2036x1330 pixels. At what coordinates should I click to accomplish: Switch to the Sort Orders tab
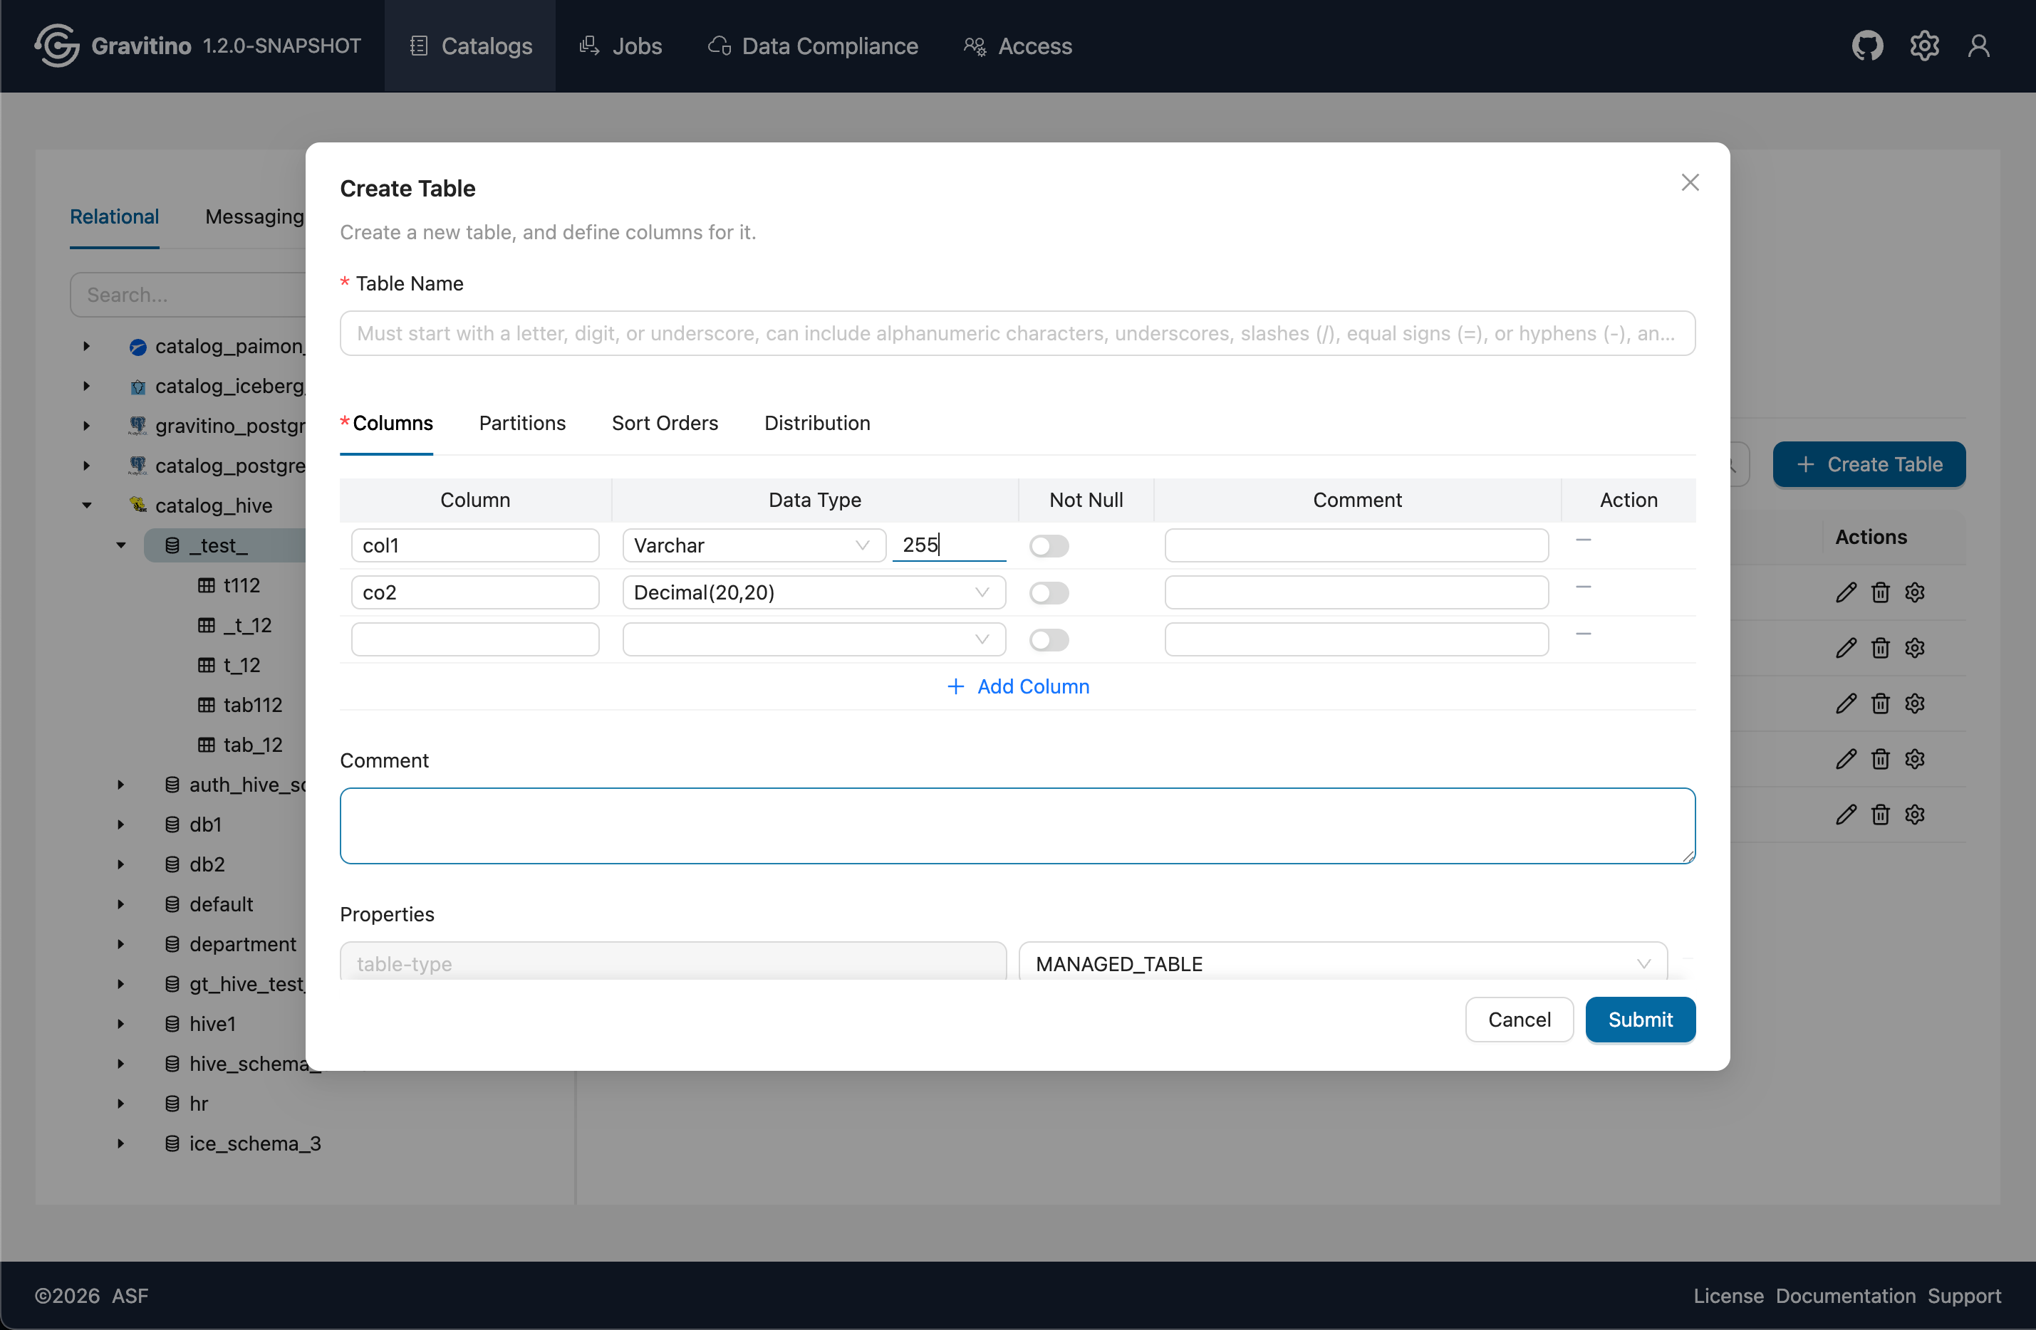(x=665, y=423)
